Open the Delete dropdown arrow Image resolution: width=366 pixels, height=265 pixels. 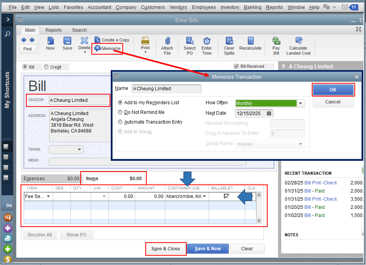85,52
